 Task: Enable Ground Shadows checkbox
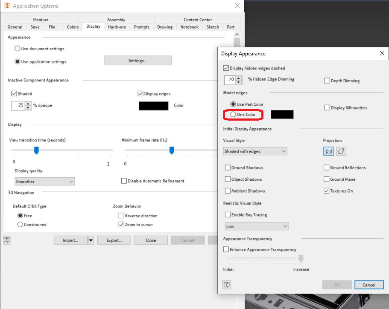pos(228,167)
